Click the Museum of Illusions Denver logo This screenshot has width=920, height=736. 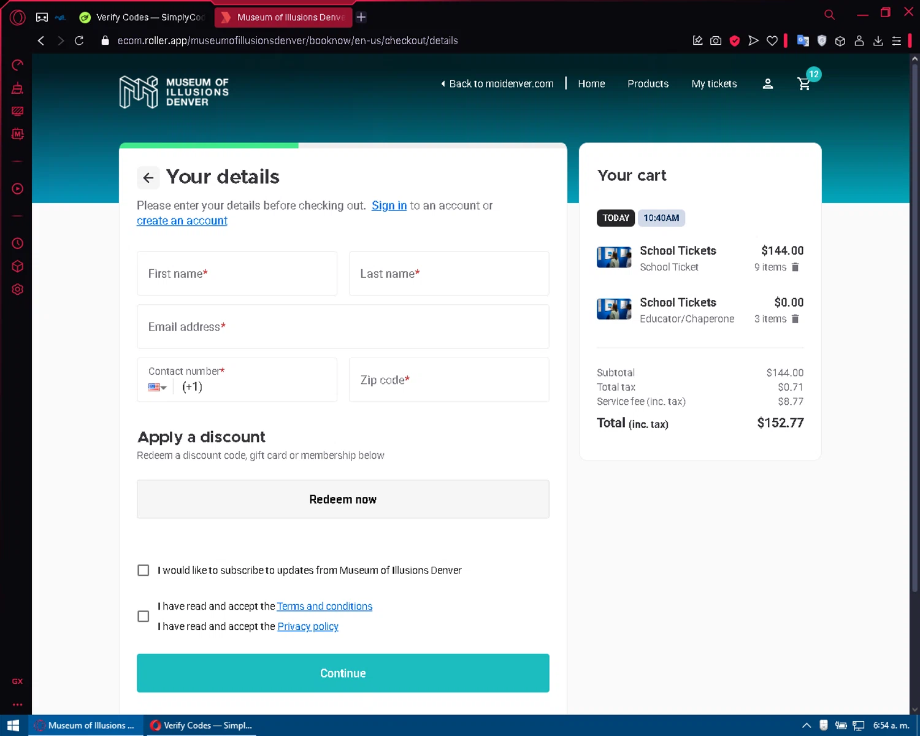pos(174,92)
